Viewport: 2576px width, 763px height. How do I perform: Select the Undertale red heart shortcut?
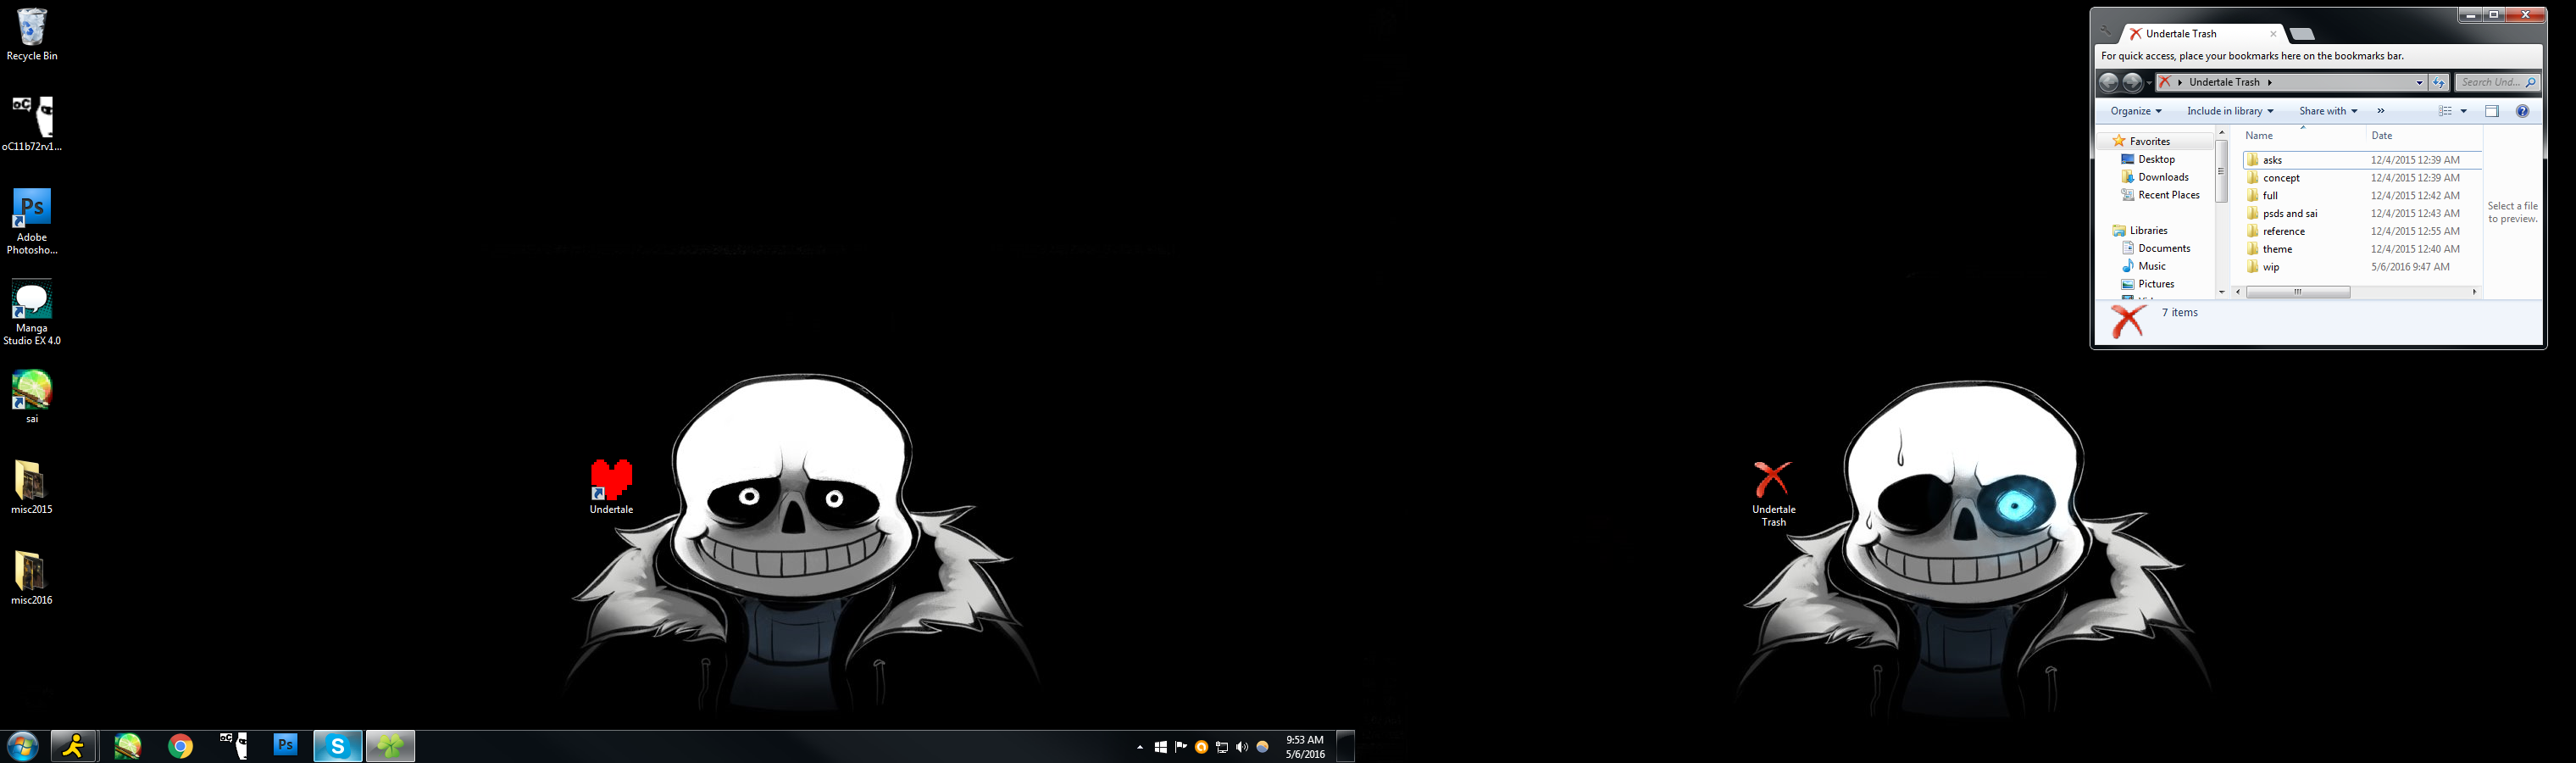(611, 487)
